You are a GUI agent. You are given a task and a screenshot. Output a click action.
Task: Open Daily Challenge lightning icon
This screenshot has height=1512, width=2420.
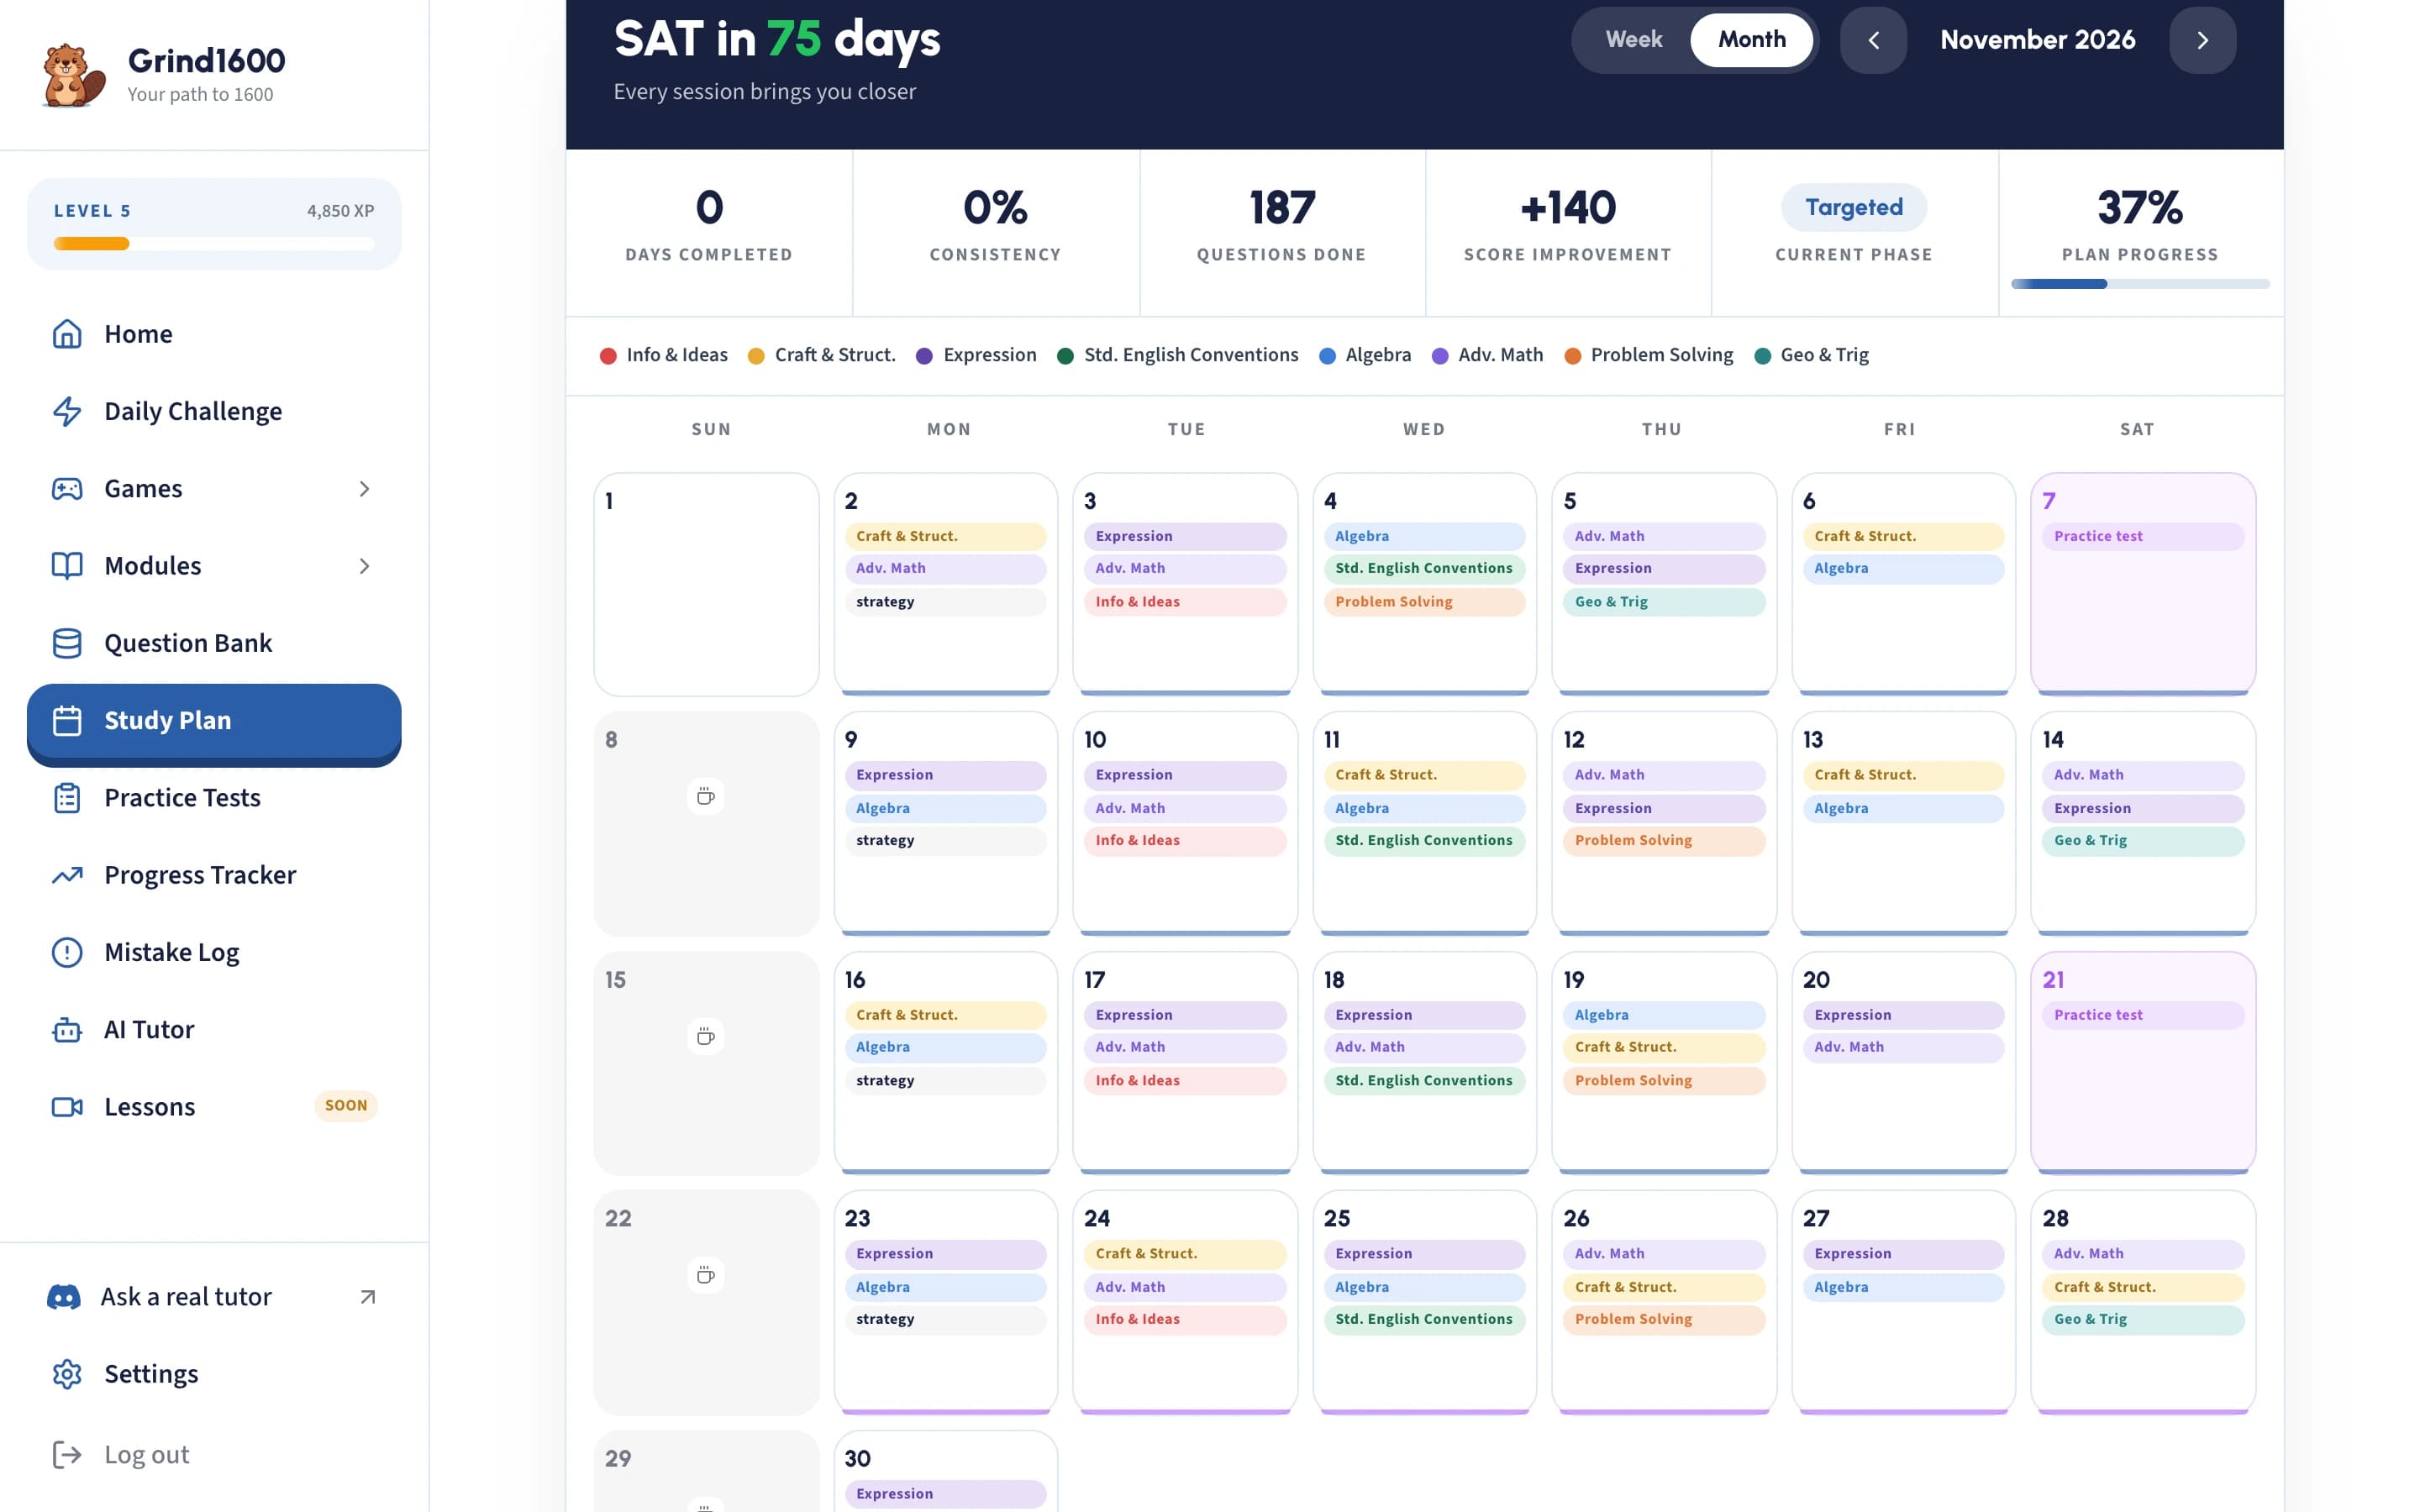coord(67,411)
